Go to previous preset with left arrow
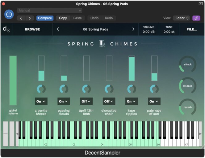 coord(58,29)
